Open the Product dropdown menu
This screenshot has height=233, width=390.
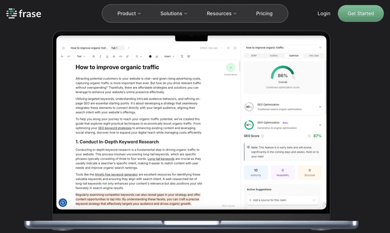(x=129, y=13)
